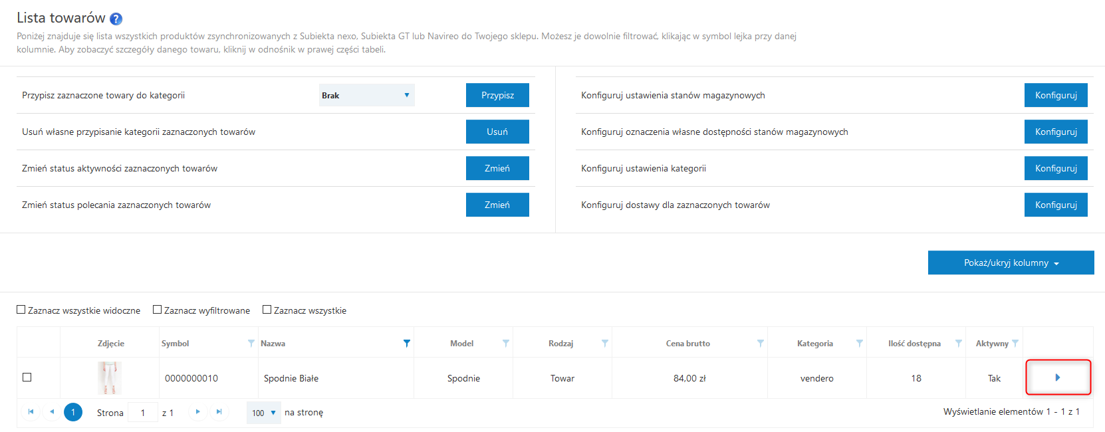
Task: Go to the last page arrow
Action: tap(219, 412)
